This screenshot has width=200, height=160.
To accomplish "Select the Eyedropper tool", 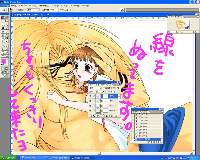I will [7, 53].
